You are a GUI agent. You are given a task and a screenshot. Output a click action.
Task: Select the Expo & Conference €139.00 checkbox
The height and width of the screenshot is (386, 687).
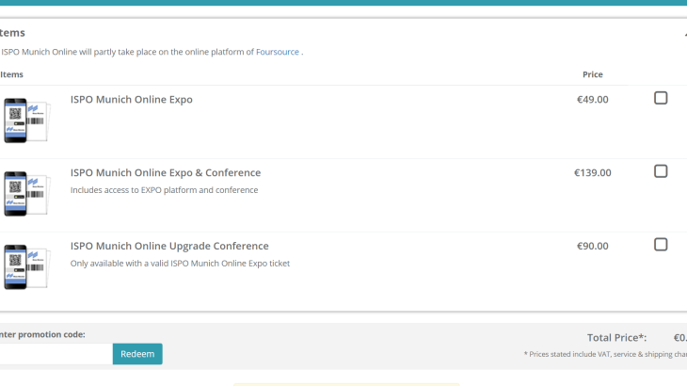tap(661, 171)
